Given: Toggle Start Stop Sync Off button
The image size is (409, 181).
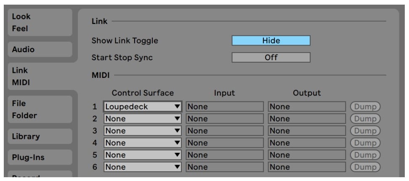Looking at the screenshot, I should 271,58.
